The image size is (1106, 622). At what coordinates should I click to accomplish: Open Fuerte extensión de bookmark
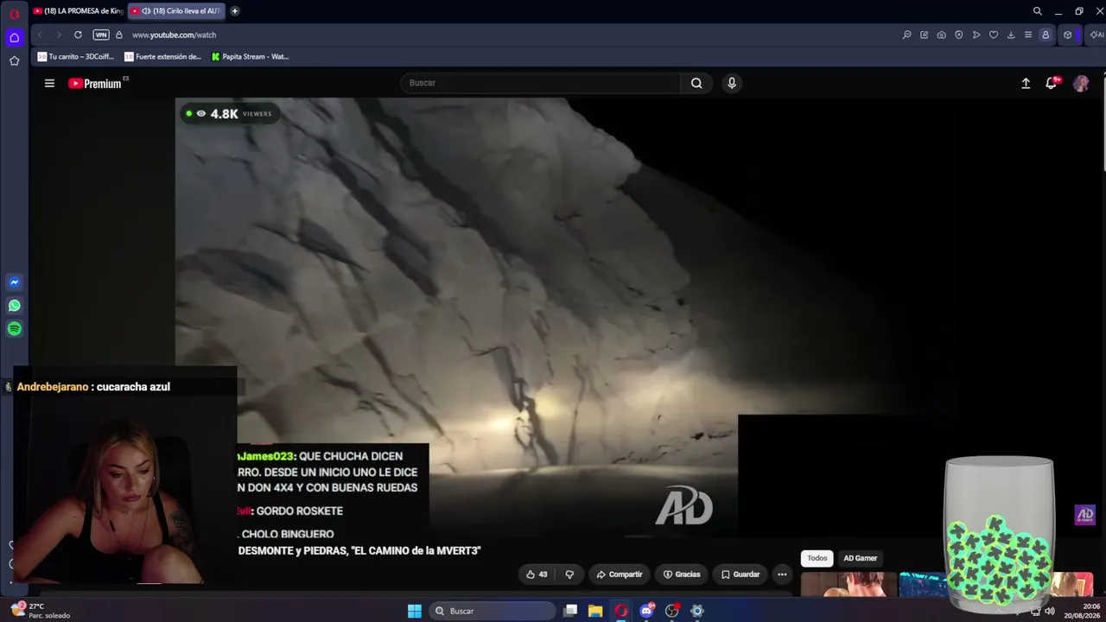tap(162, 57)
